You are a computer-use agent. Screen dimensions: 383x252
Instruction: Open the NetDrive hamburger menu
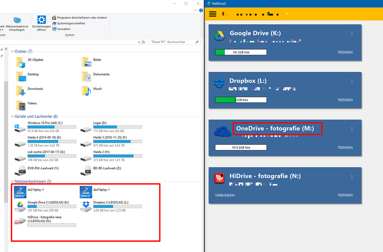pyautogui.click(x=212, y=14)
